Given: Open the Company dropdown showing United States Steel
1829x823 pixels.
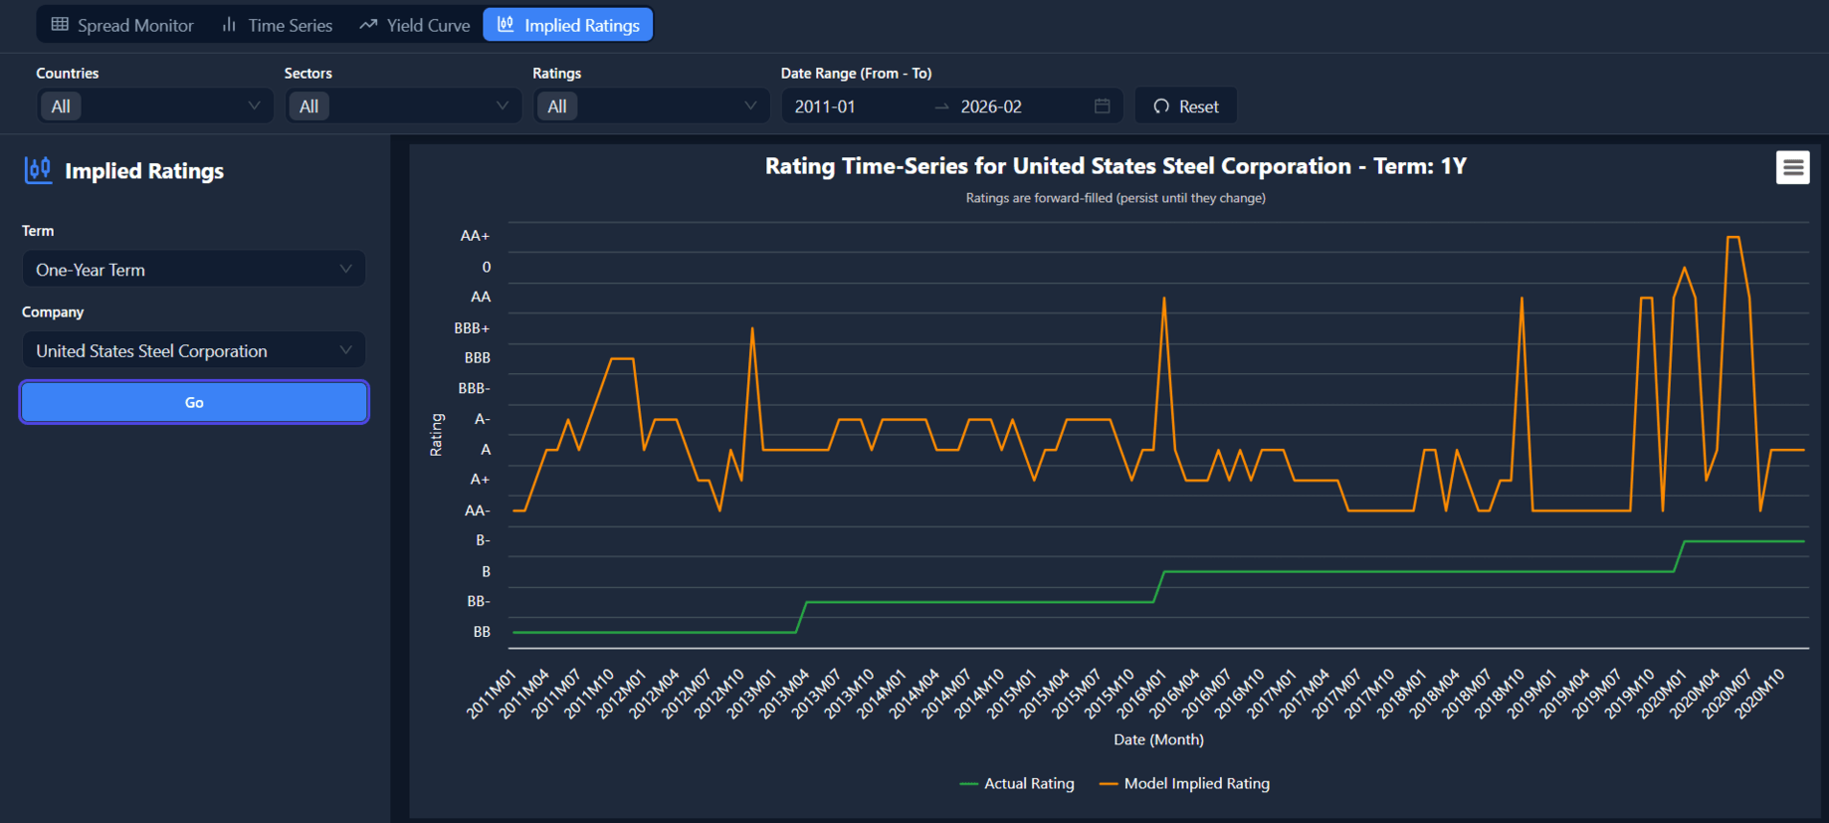Looking at the screenshot, I should pos(193,351).
